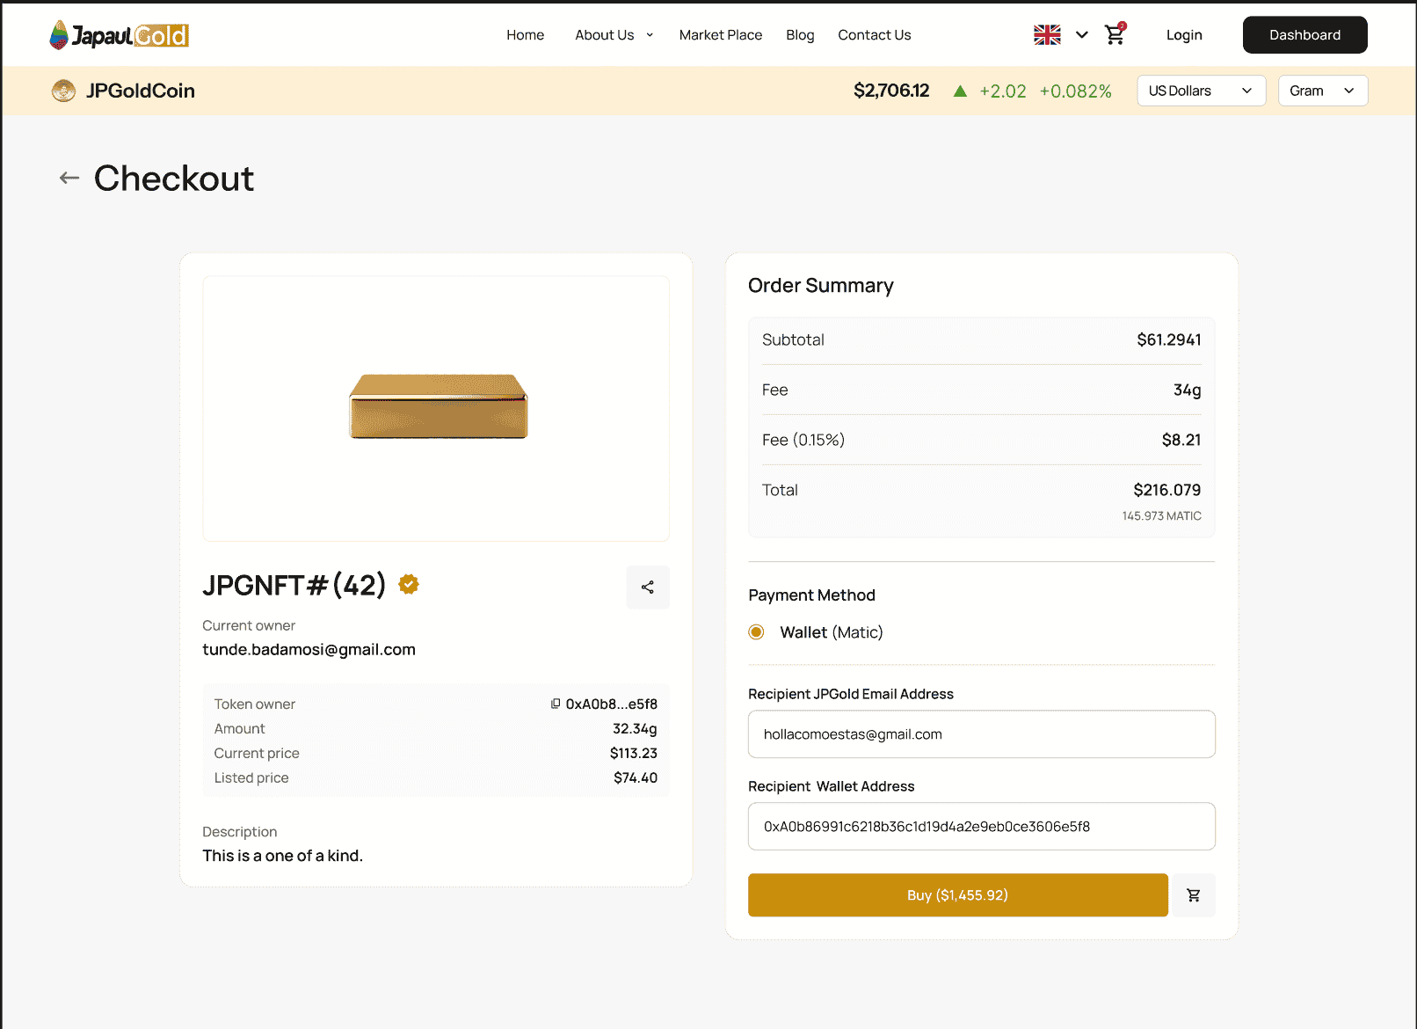The width and height of the screenshot is (1417, 1029).
Task: Click the JPGoldCoin coin icon
Action: (x=63, y=91)
